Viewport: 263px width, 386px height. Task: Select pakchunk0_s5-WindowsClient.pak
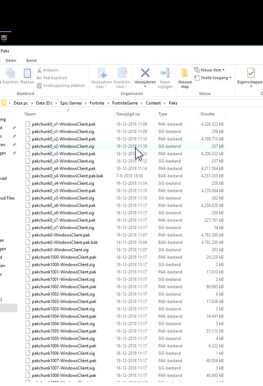tap(64, 190)
